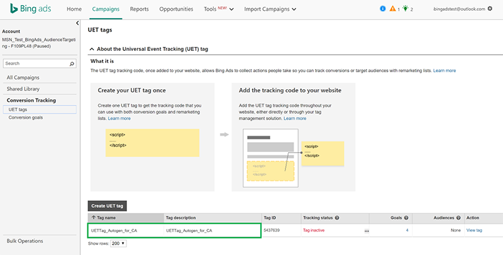Viewport: 503px width, 255px height.
Task: Click help icon next to Audiences
Action: pyautogui.click(x=458, y=218)
